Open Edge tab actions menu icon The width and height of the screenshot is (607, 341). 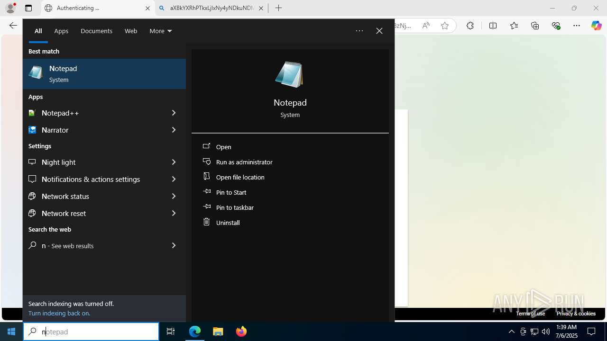[28, 8]
